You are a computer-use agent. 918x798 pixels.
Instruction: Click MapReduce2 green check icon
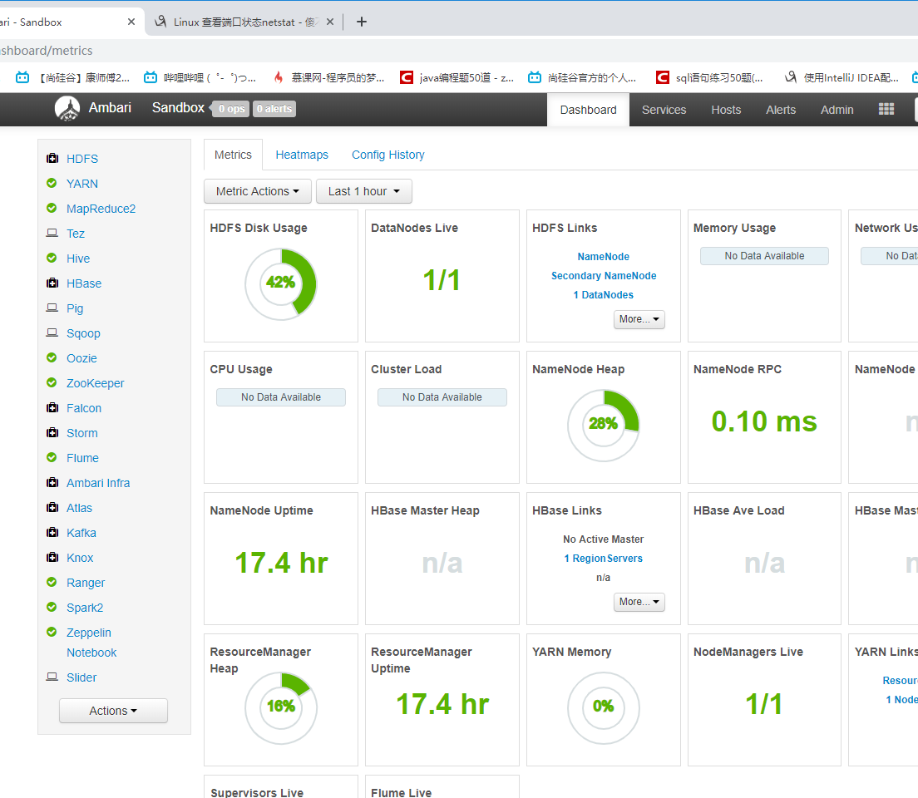point(52,208)
